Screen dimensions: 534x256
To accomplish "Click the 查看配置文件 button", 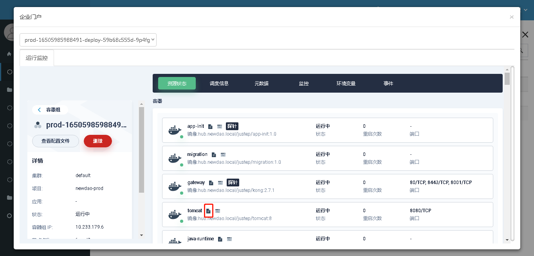I will (56, 141).
